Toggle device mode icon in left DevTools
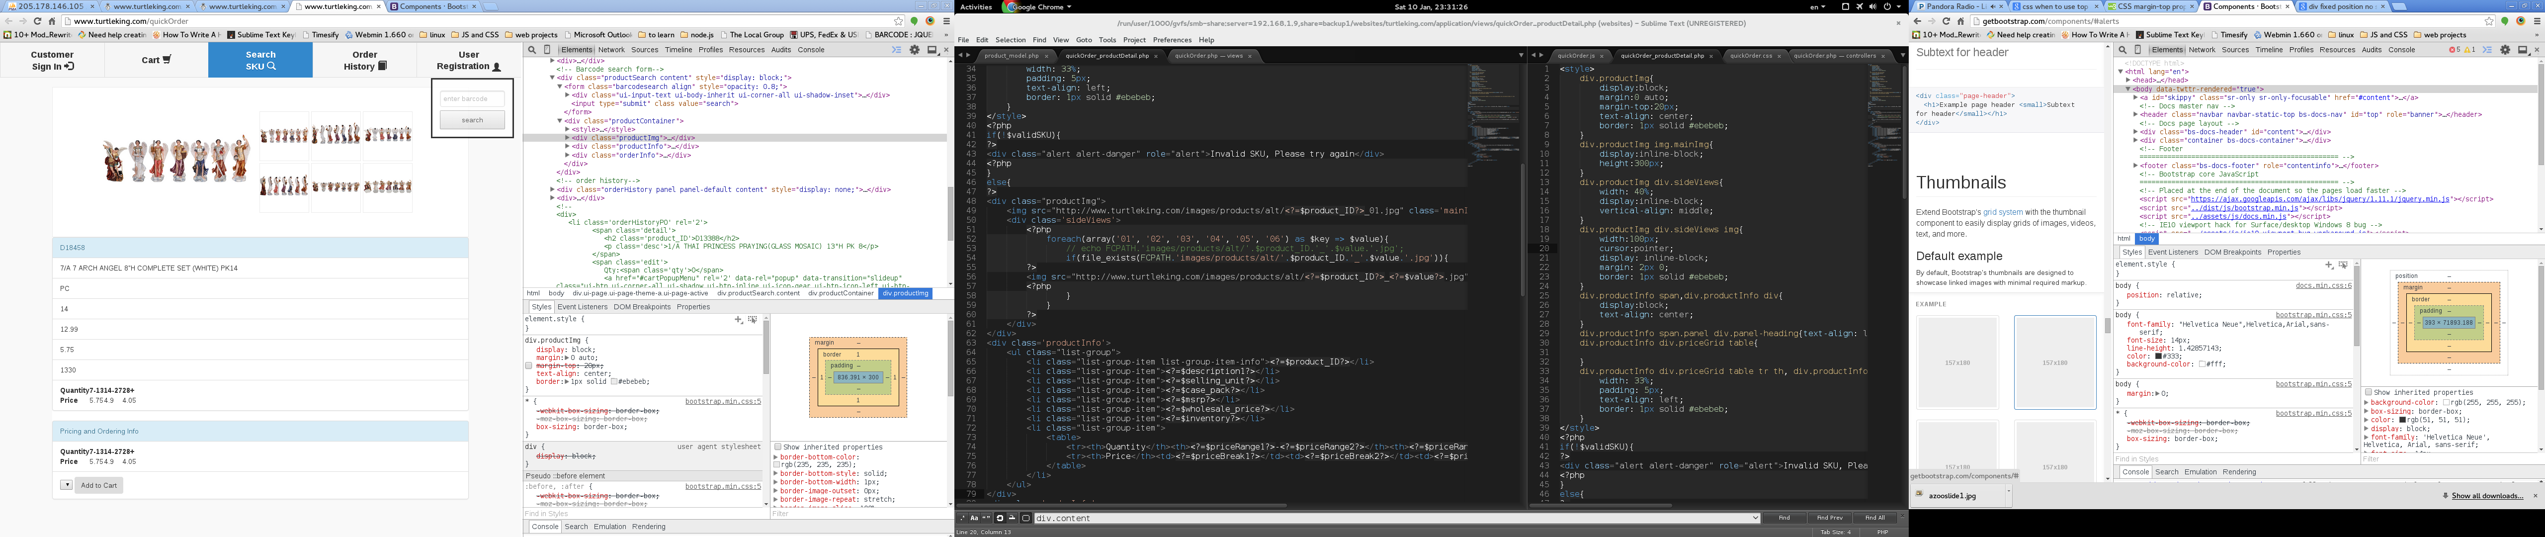Screen dimensions: 2545x537 coord(547,49)
